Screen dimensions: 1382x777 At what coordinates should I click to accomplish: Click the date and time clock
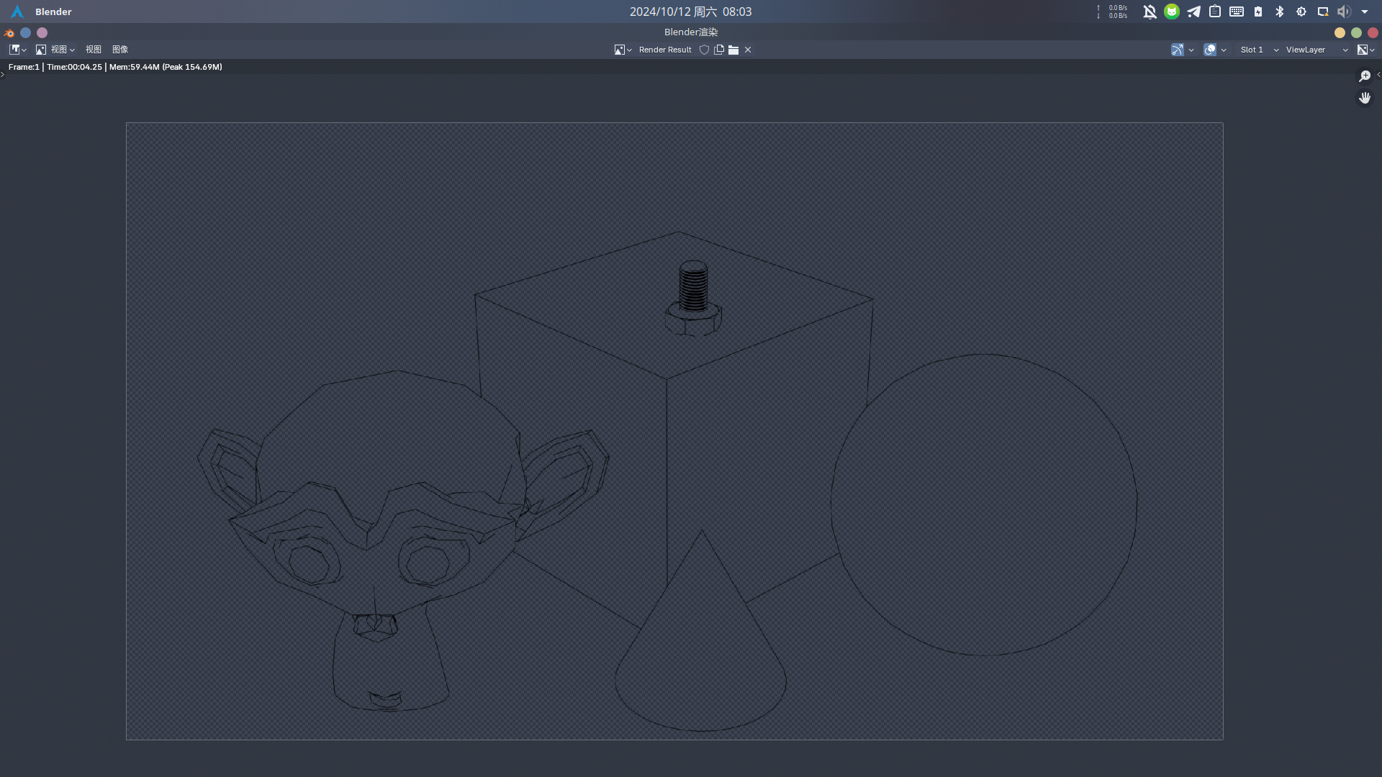click(x=690, y=12)
